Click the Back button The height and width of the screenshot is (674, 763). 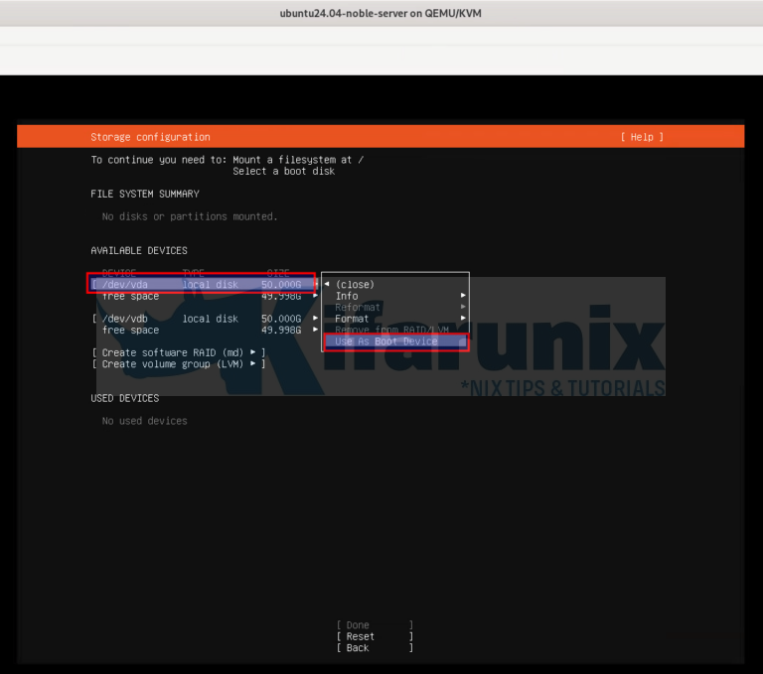[375, 648]
